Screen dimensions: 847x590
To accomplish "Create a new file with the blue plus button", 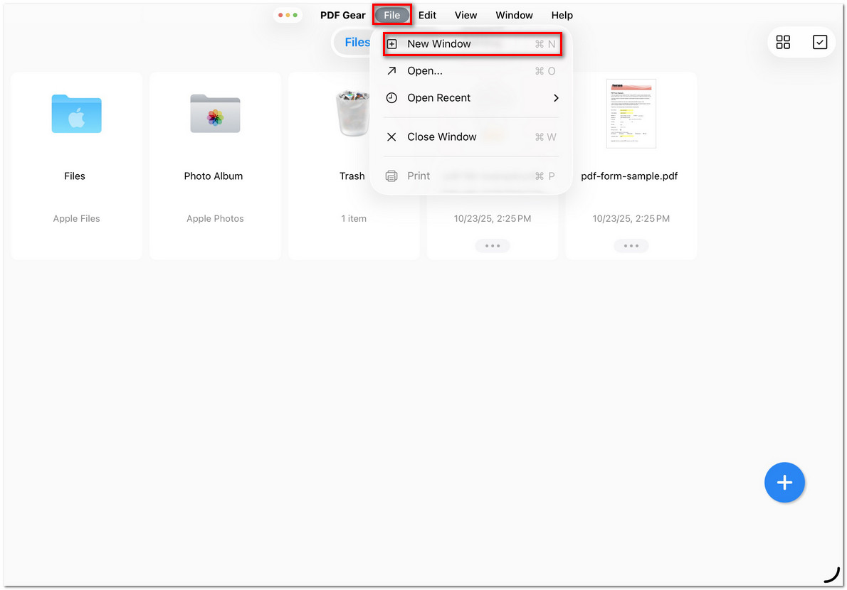I will point(784,482).
